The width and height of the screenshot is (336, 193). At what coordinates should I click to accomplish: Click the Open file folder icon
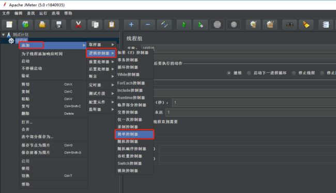[x=42, y=25]
